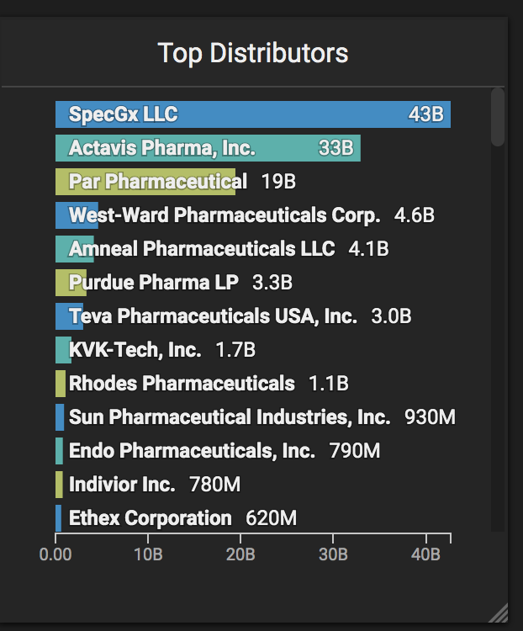The height and width of the screenshot is (631, 523).
Task: Select the KVK-Tech, Inc. bar
Action: (x=64, y=350)
